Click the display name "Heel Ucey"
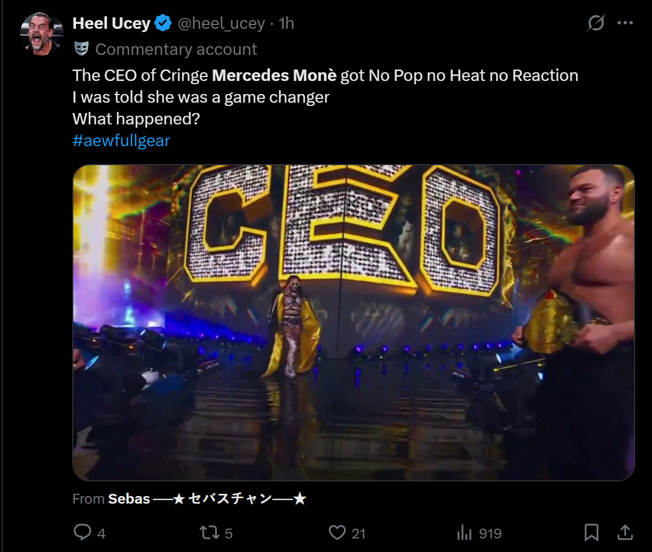This screenshot has height=552, width=652. coord(111,23)
